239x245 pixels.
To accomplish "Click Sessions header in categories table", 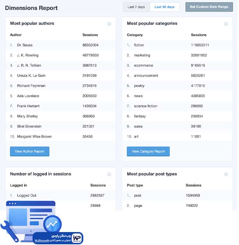I will pos(198,35).
